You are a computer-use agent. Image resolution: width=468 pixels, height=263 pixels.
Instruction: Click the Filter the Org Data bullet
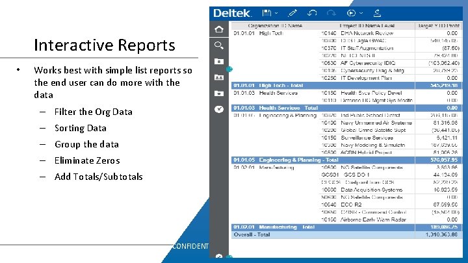tap(94, 112)
